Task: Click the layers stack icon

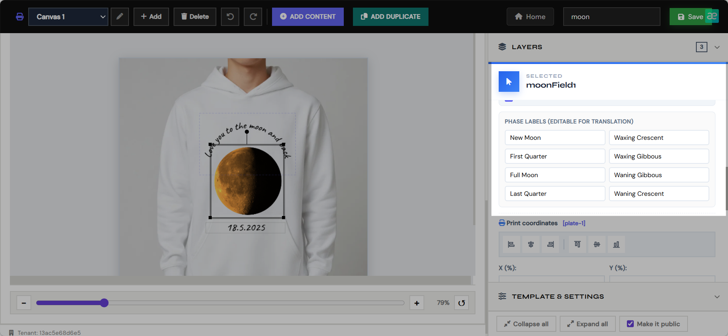Action: click(502, 47)
